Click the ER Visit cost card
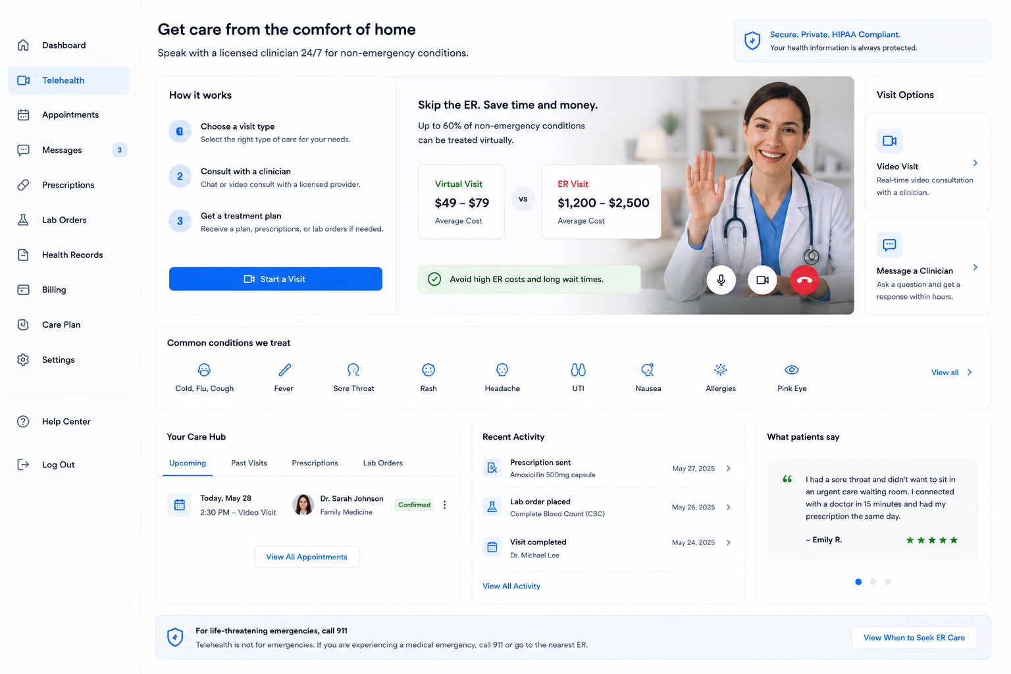1011x674 pixels. (x=602, y=201)
